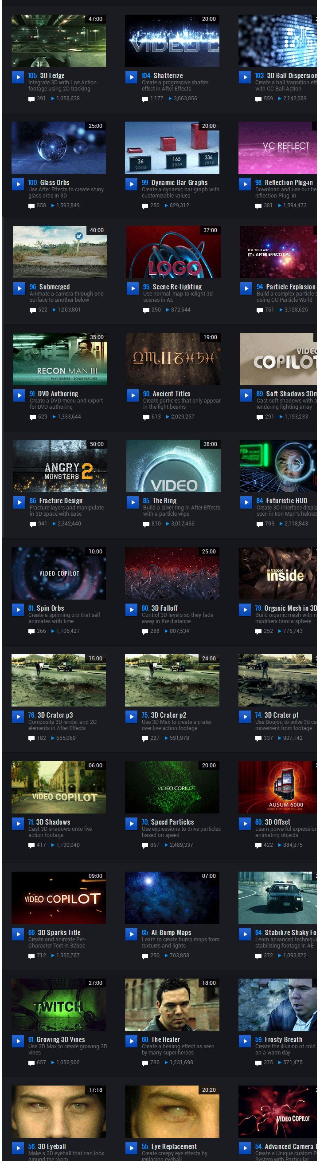
Task: Click play icon beside AE Bump Maps
Action: point(131,934)
